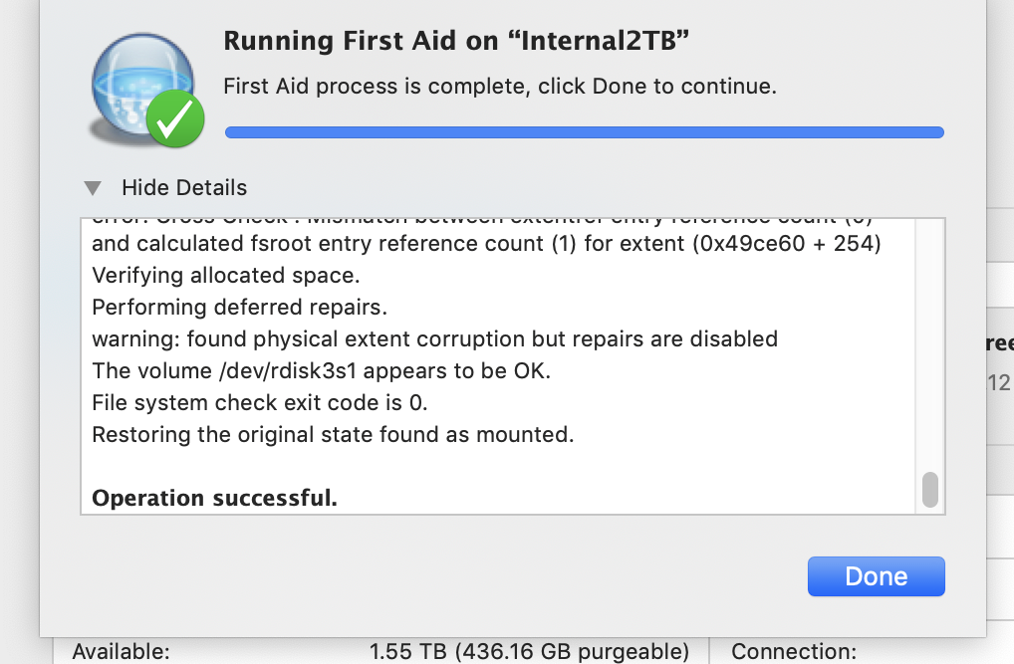The image size is (1014, 664).
Task: Click the Restoring the original state line
Action: (x=333, y=434)
